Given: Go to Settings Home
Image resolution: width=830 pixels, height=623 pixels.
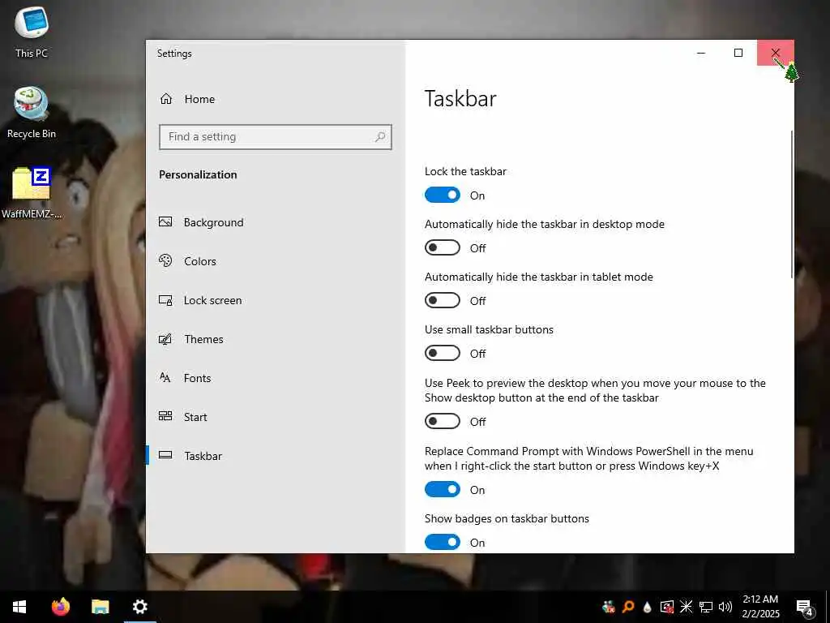Looking at the screenshot, I should coord(187,99).
